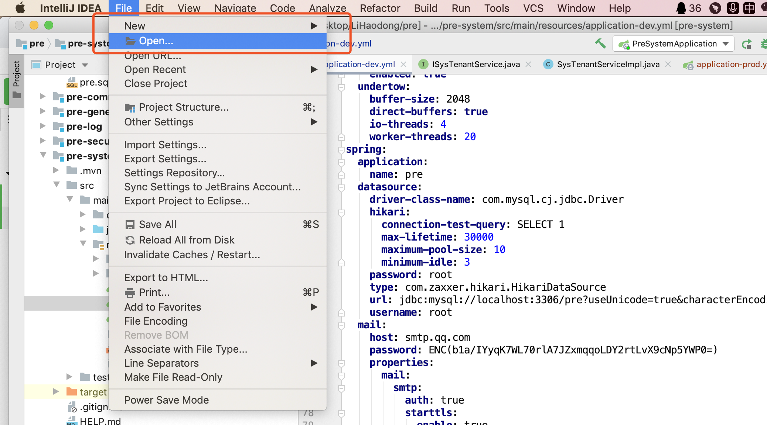Open the VCS menu
This screenshot has height=425, width=767.
click(x=533, y=8)
